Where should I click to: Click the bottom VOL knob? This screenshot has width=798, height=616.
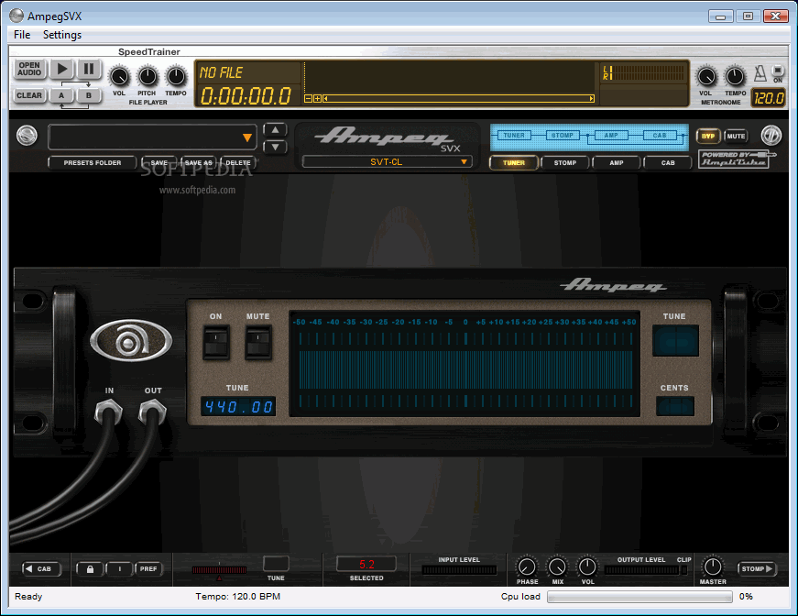click(587, 566)
